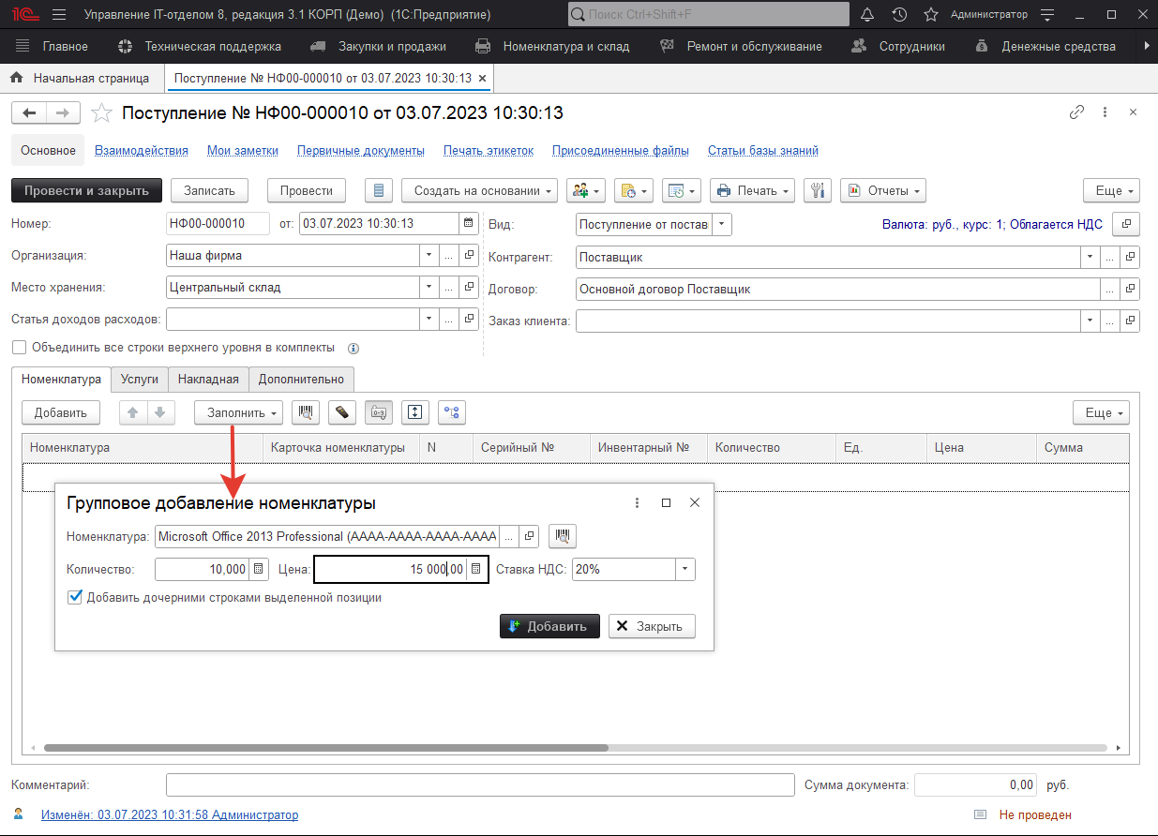Open calendar picker for document date

467,224
